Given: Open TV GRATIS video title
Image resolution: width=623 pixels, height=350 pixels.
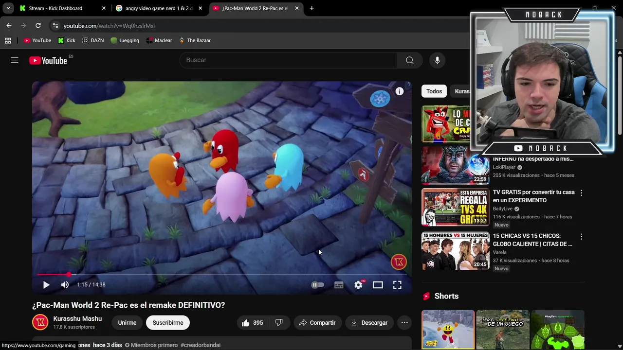Looking at the screenshot, I should point(533,196).
